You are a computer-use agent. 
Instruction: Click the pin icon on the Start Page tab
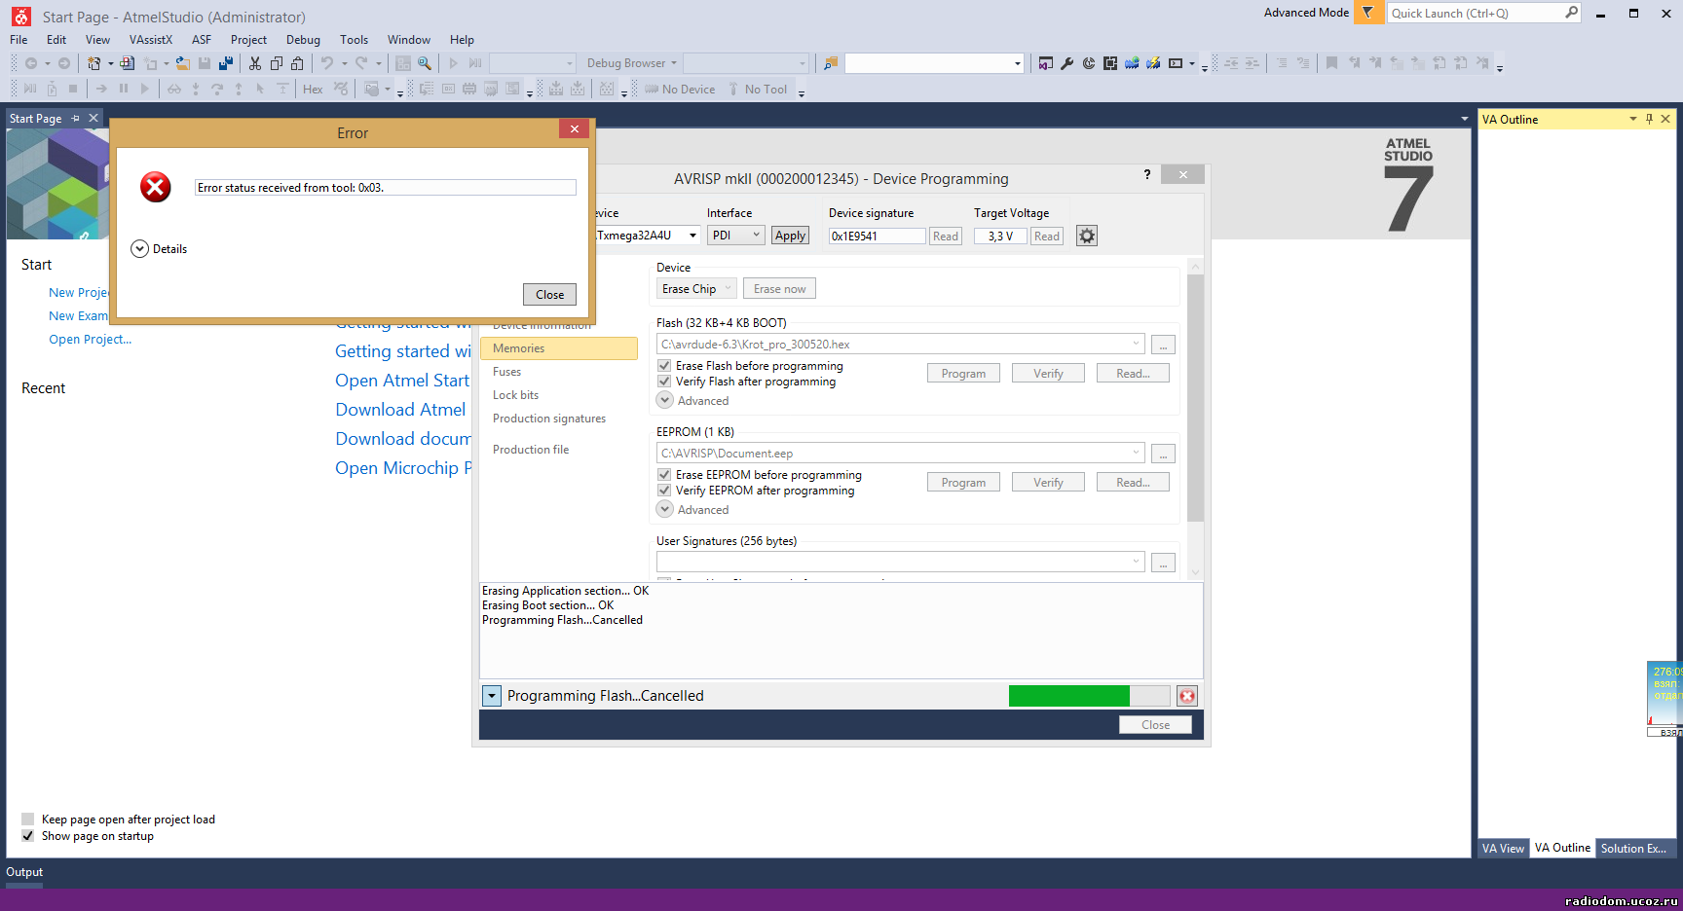76,118
